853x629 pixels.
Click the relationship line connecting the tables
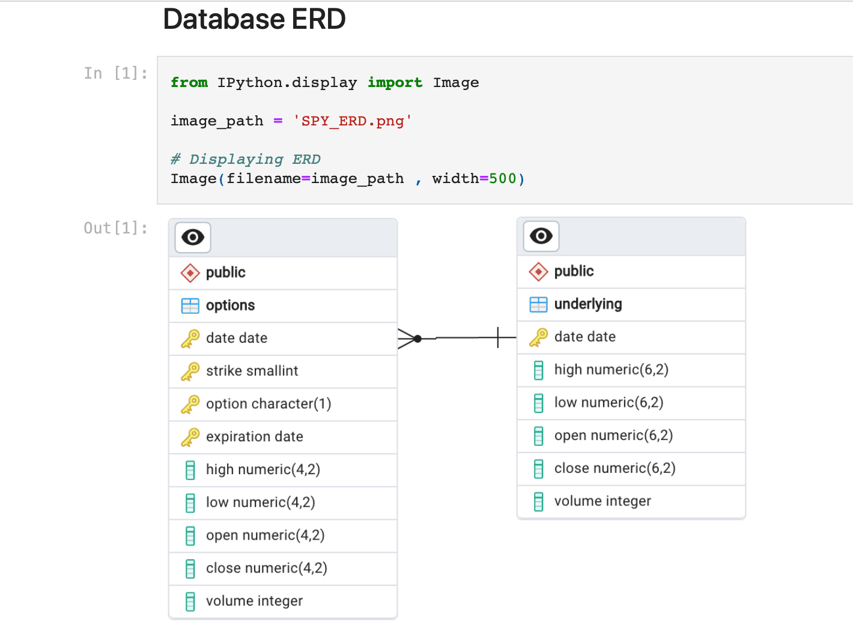457,339
